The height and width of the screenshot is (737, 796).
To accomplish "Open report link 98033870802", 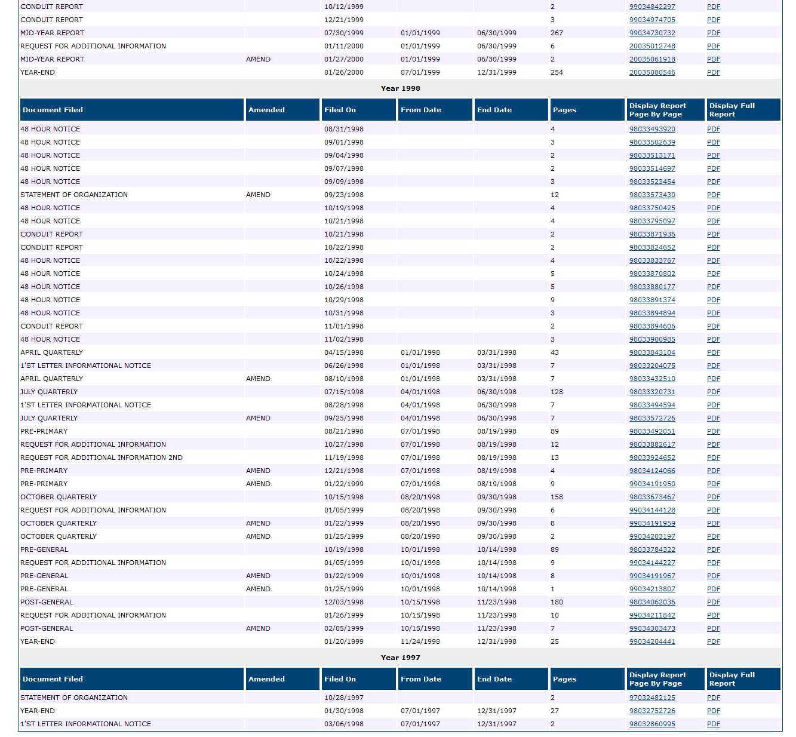I will (652, 274).
